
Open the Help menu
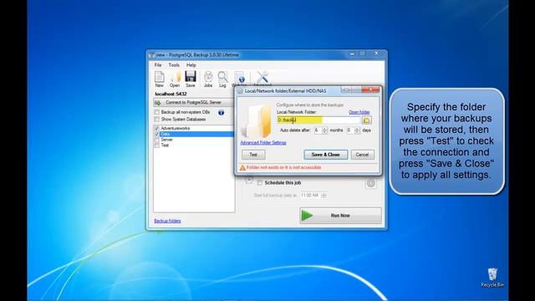(x=191, y=65)
